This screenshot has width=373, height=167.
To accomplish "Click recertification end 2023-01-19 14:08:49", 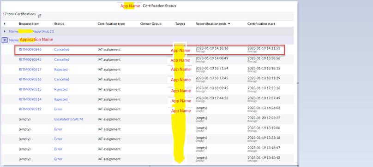I will coord(212,58).
